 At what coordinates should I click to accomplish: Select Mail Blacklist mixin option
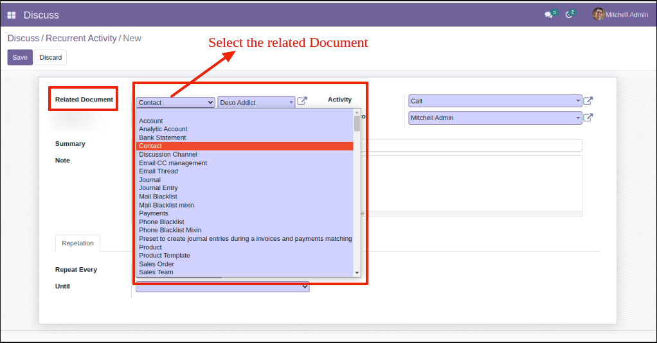[245, 205]
